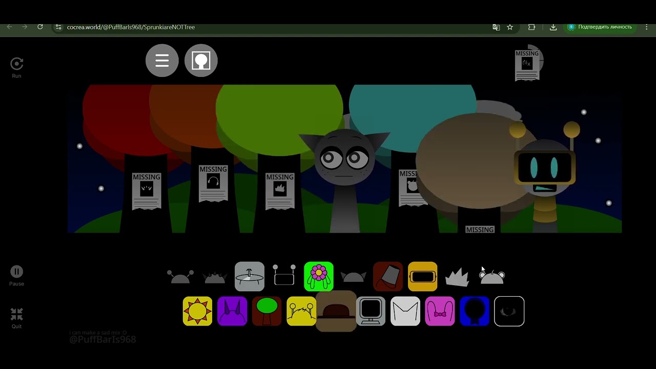Pick the grayed round-antenna dome icon
Image resolution: width=656 pixels, height=369 pixels.
click(180, 277)
